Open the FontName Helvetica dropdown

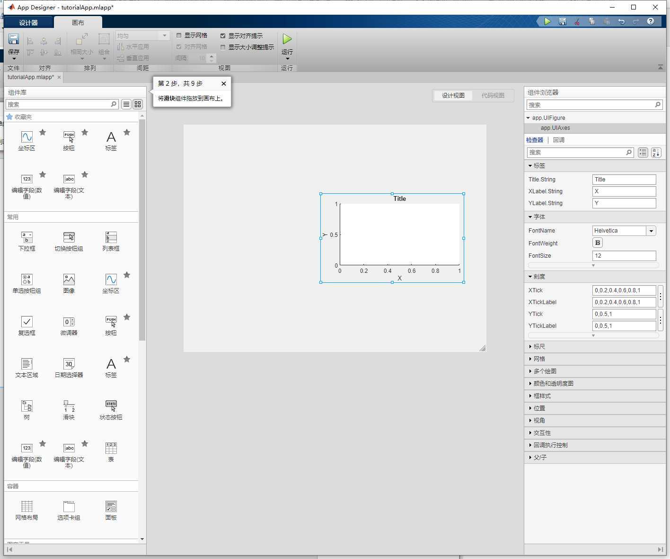tap(651, 231)
